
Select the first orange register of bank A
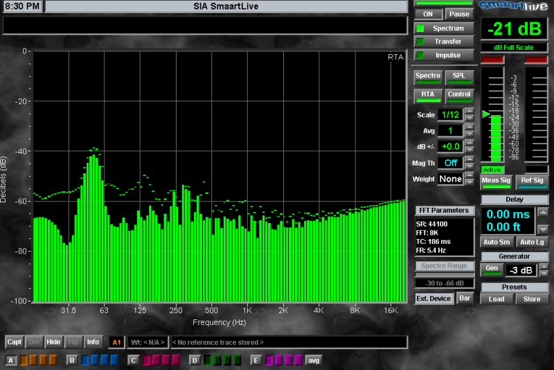pos(24,360)
